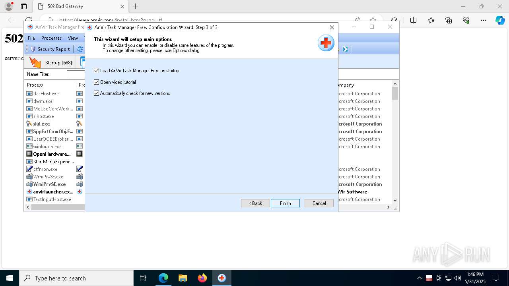This screenshot has height=286, width=509.
Task: Click the Finish button in the wizard
Action: click(285, 203)
